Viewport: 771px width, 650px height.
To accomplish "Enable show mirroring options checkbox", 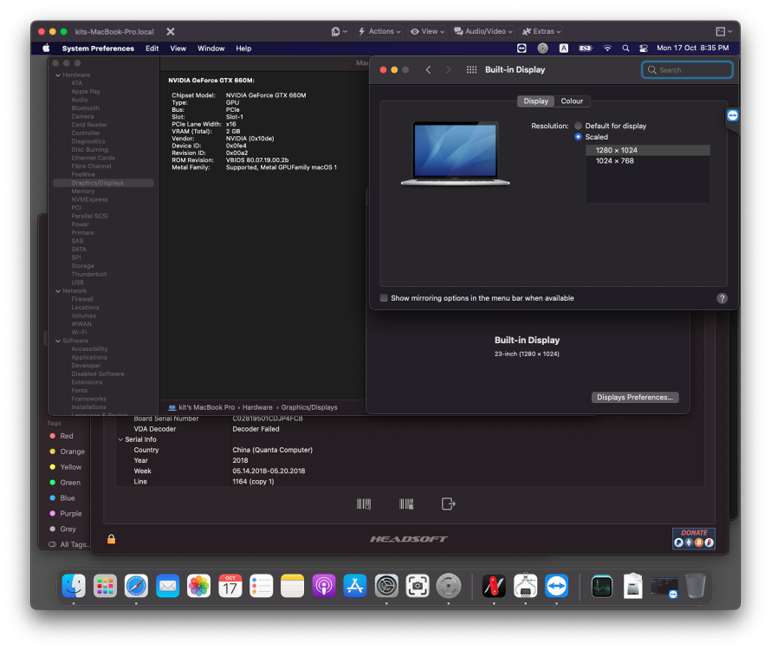I will coord(384,298).
